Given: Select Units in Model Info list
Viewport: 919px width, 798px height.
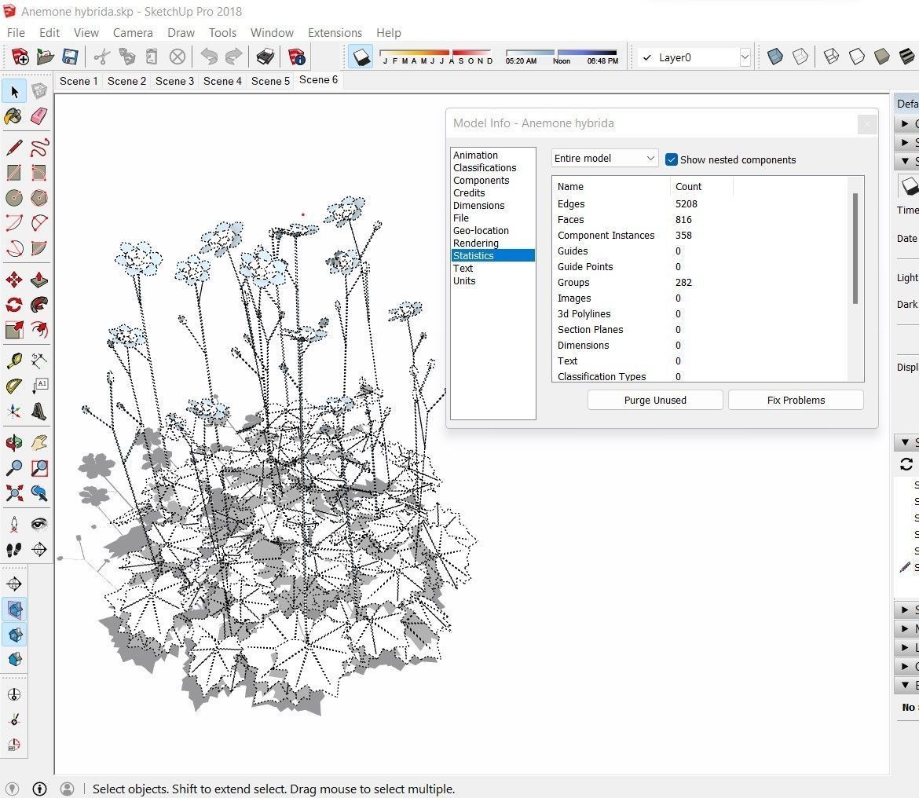Looking at the screenshot, I should tap(464, 280).
